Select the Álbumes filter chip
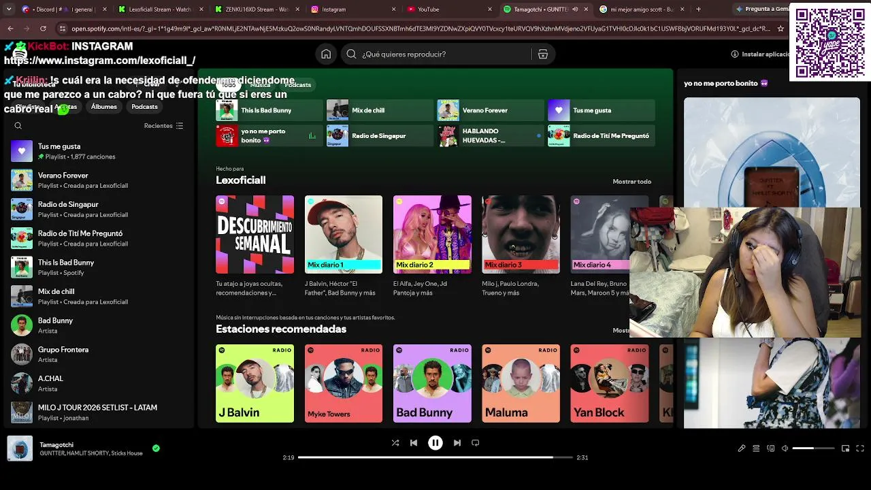 coord(104,107)
